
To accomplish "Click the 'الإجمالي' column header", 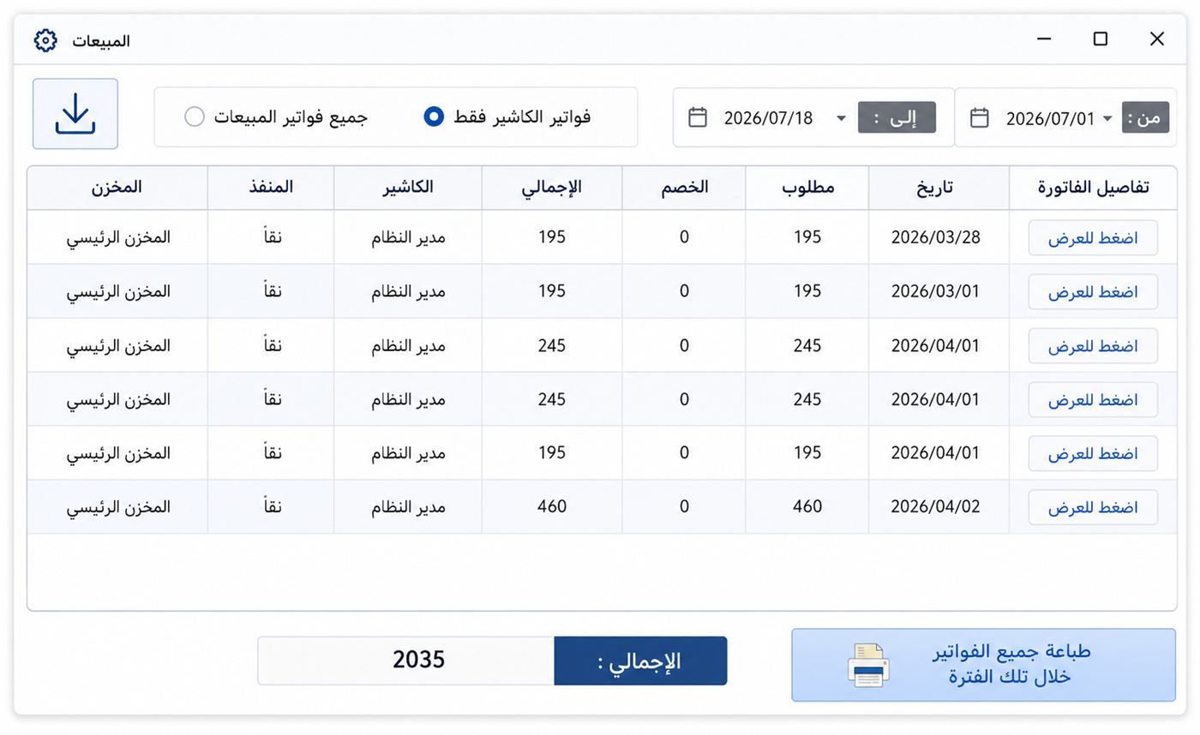I will [551, 188].
